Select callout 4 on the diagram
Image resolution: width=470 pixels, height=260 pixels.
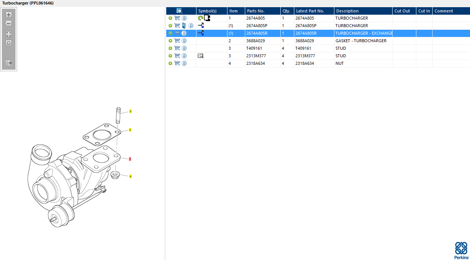click(130, 176)
